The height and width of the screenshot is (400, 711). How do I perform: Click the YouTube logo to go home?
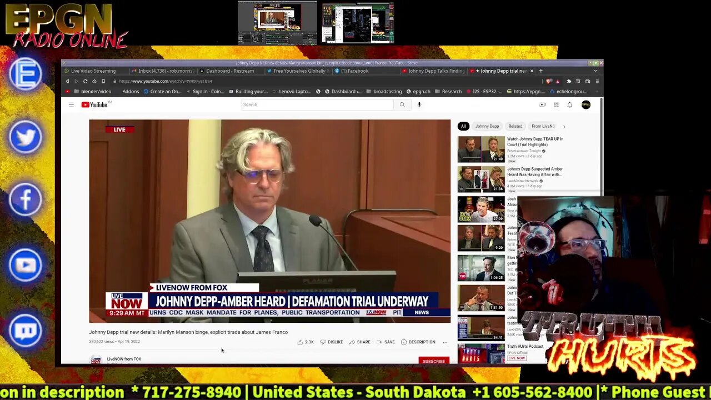tap(94, 104)
